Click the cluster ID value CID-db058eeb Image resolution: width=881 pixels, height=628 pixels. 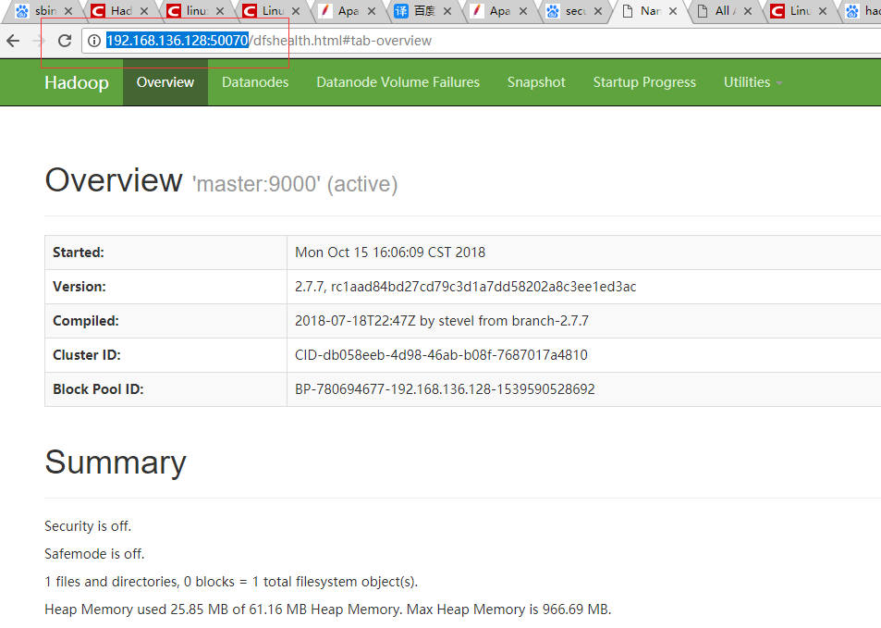[x=441, y=355]
